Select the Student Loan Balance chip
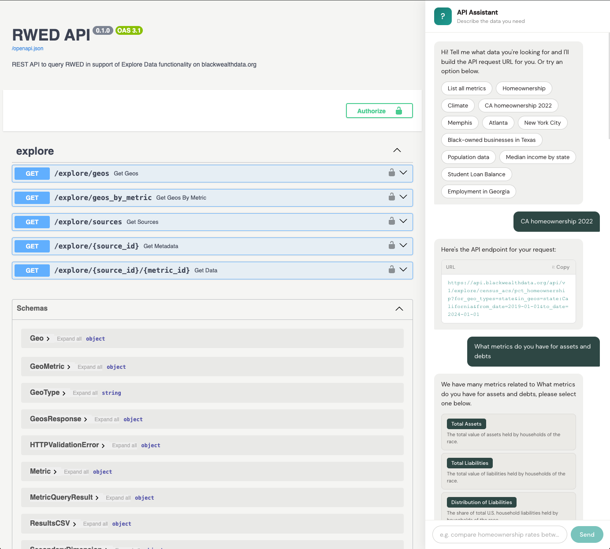 476,174
